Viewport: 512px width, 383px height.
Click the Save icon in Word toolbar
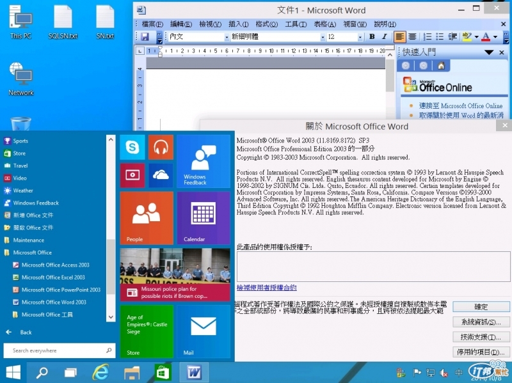pos(145,37)
